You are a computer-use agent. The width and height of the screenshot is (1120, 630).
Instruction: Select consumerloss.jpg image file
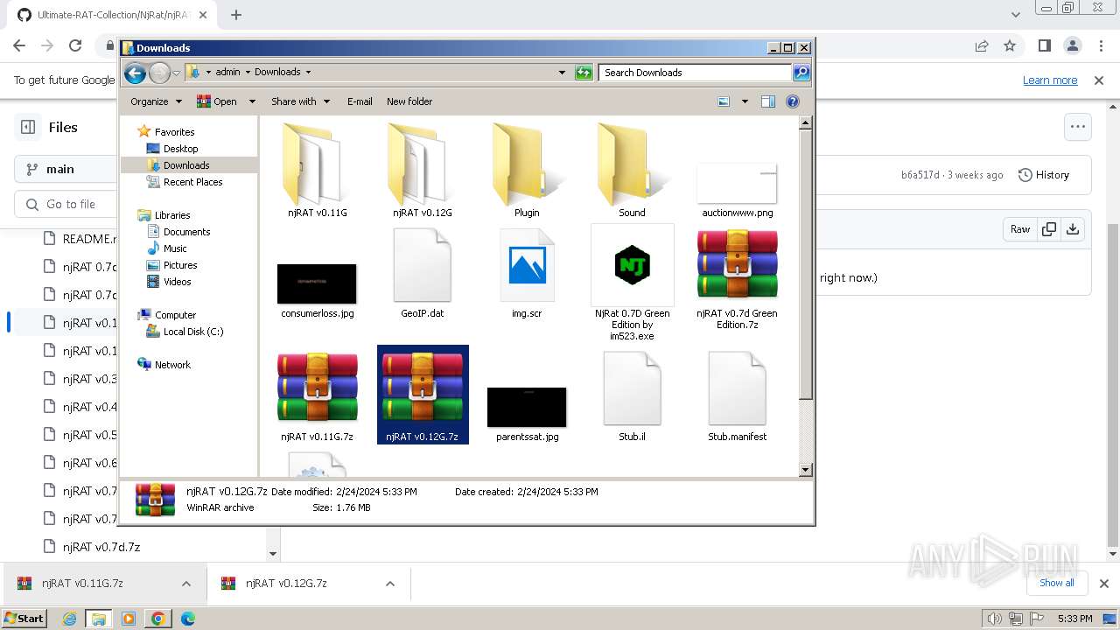[317, 289]
